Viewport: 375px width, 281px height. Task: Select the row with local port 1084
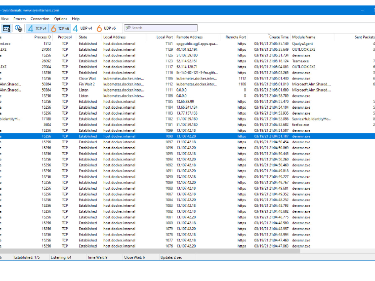187,200
